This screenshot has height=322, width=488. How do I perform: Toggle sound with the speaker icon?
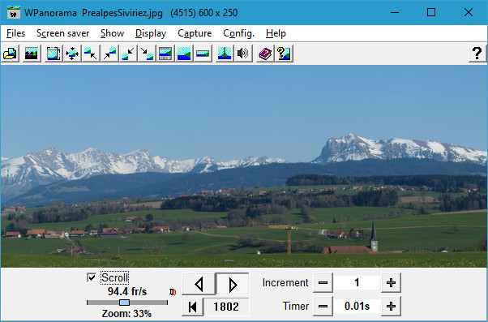(x=243, y=54)
